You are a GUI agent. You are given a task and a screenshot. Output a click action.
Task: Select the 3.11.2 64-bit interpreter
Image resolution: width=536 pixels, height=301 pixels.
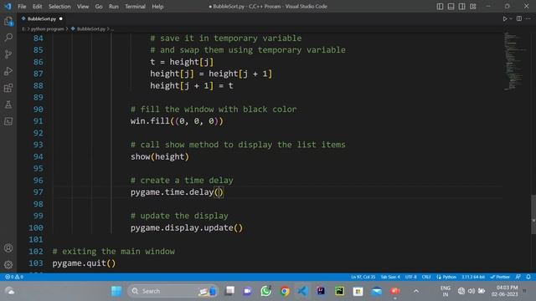click(473, 277)
